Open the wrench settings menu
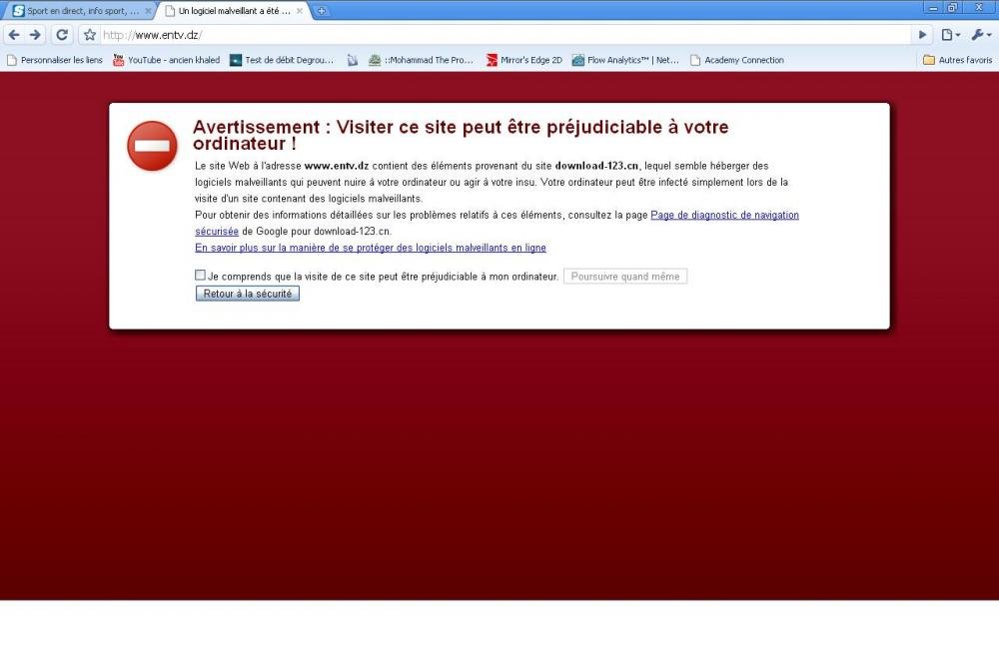This screenshot has width=999, height=659. coord(980,35)
